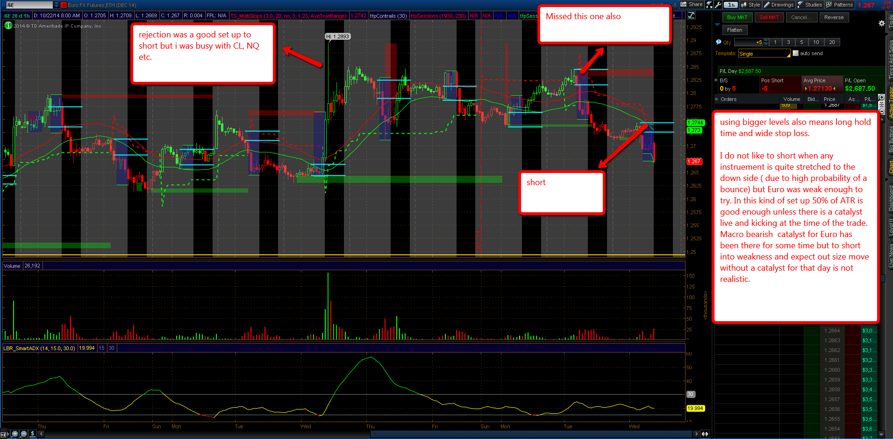Open the 1h timeframe selector
Viewport: 893px width, 439px height.
tap(730, 5)
